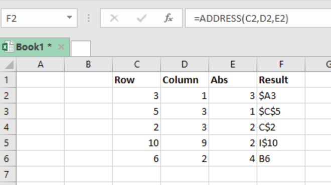Select the Result header cell
This screenshot has height=185, width=331.
(281, 80)
